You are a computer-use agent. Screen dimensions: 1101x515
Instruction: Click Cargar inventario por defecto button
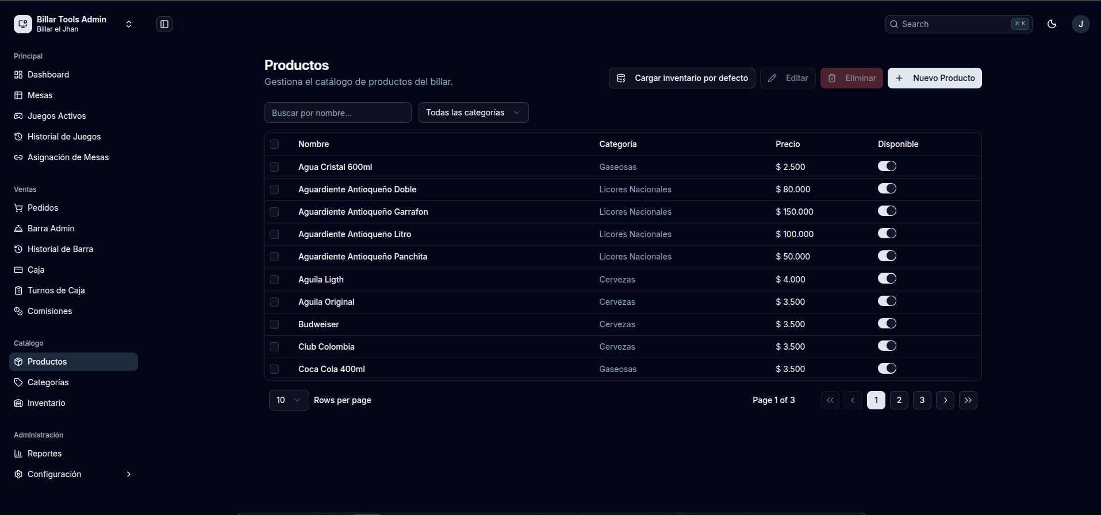682,78
